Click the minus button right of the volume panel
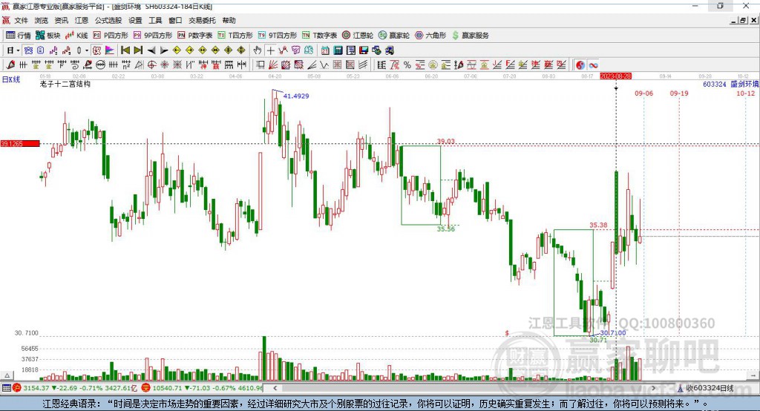This screenshot has height=411, width=760. tap(753, 375)
